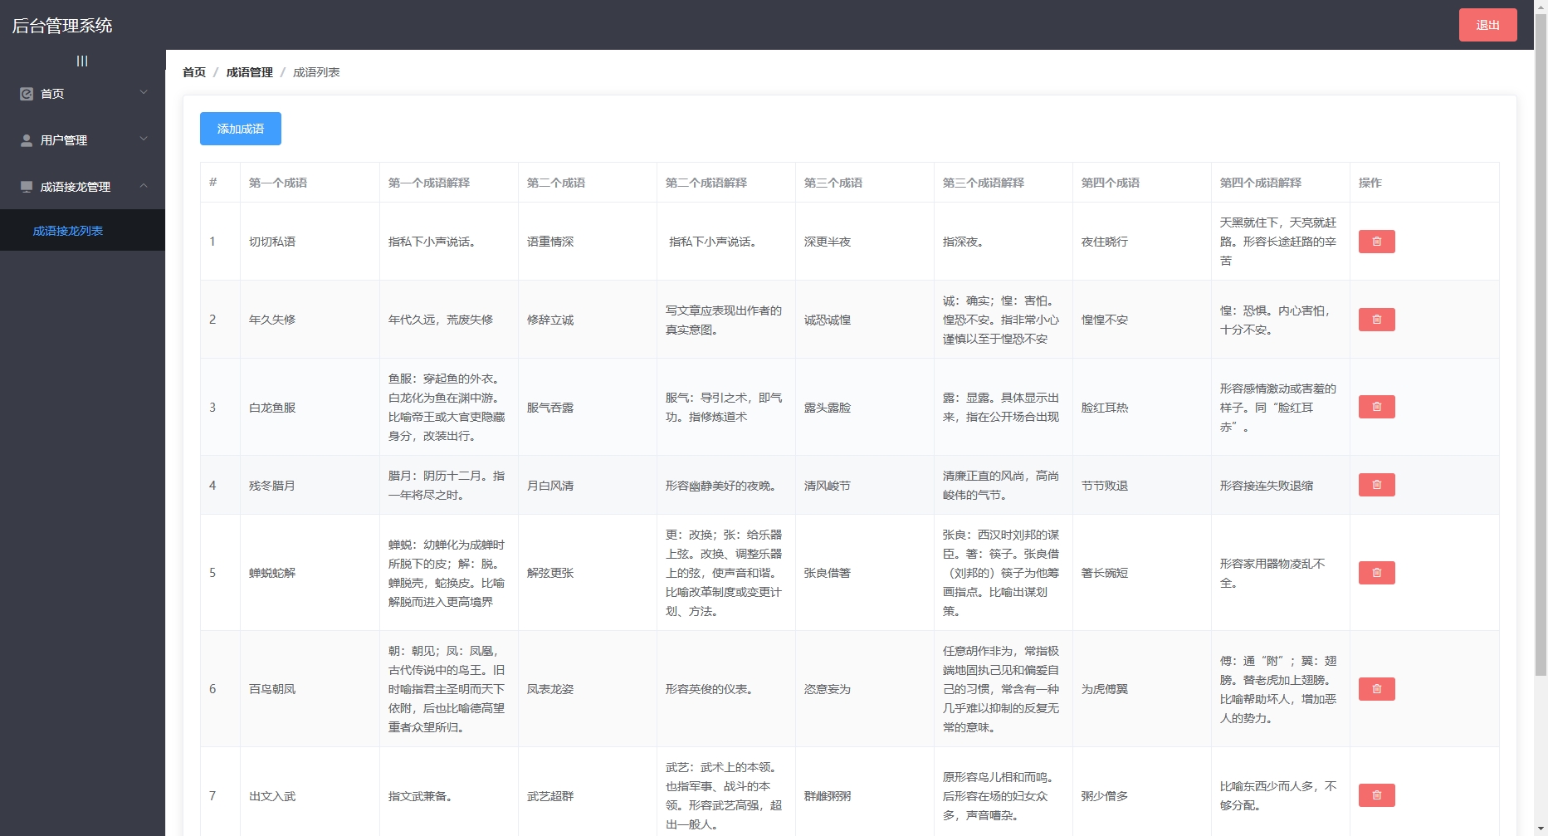This screenshot has height=836, width=1548.
Task: Open the 用户管理 sidebar menu
Action: [82, 140]
